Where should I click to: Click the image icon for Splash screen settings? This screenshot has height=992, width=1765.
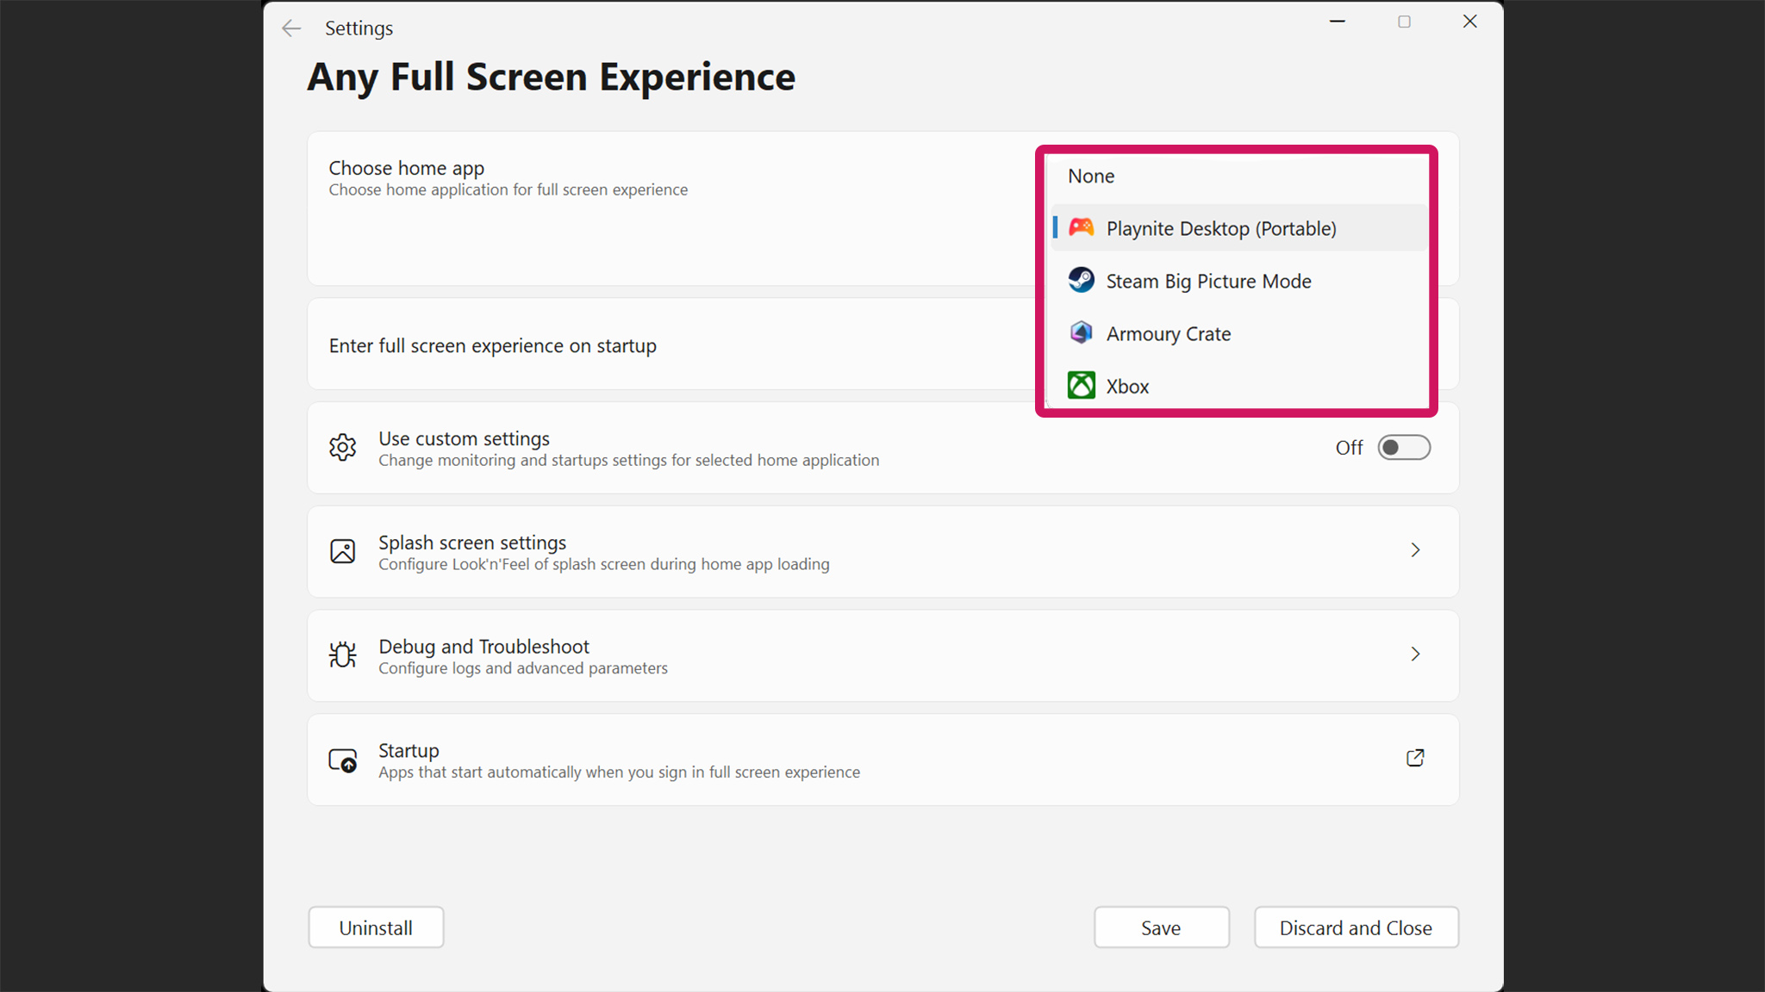tap(342, 551)
